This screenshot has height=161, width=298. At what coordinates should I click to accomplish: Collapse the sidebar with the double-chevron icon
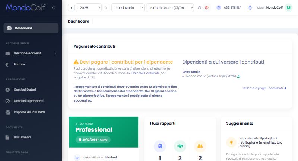point(54,7)
